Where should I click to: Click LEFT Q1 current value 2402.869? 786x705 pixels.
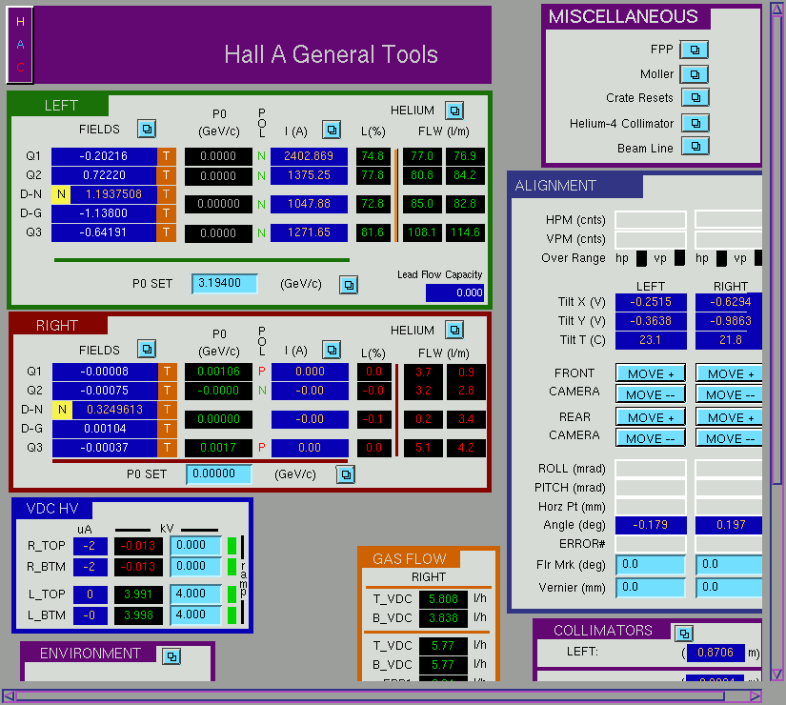pos(309,156)
